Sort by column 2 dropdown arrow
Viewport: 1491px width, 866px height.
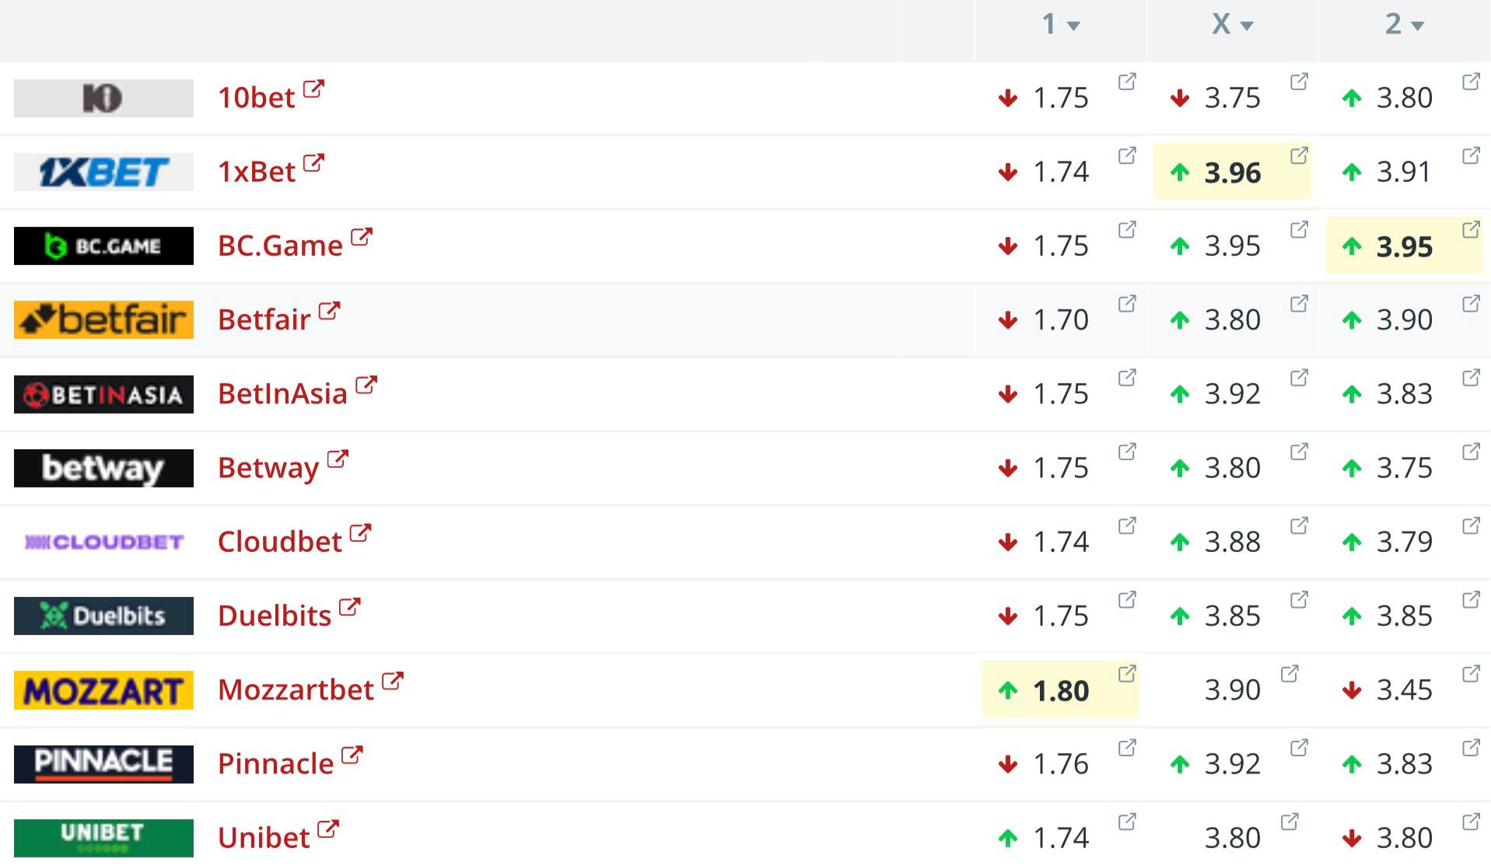pyautogui.click(x=1418, y=26)
